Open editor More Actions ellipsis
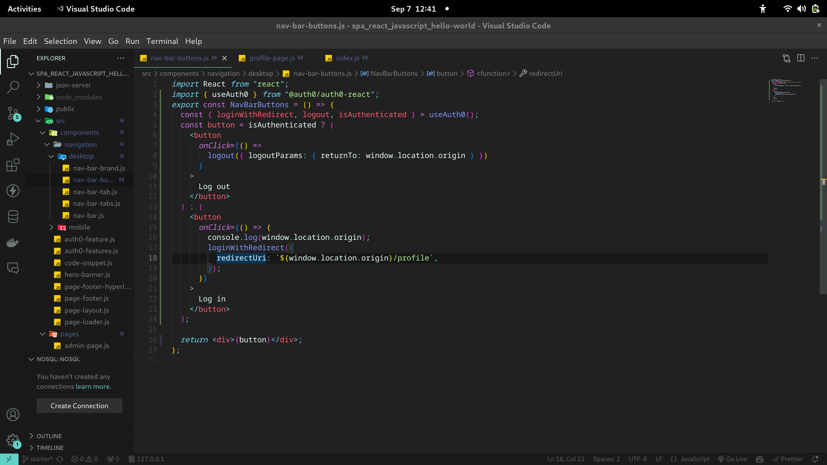 (x=815, y=58)
